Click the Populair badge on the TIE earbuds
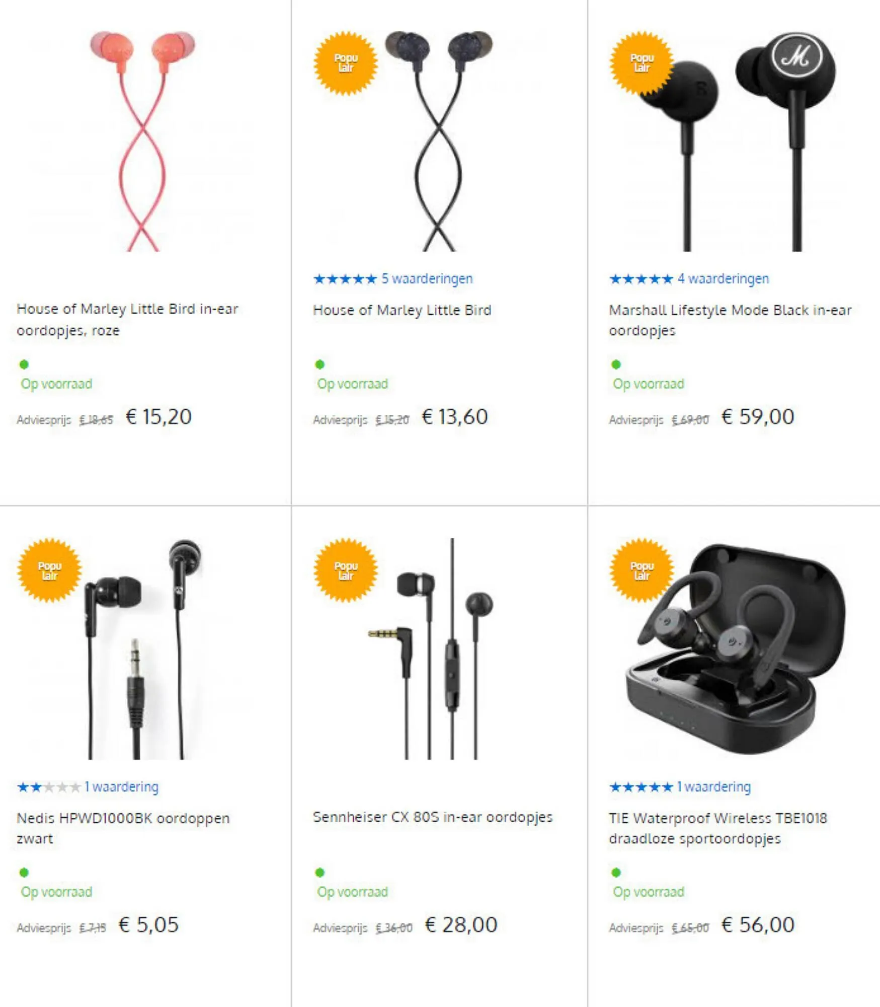 pyautogui.click(x=642, y=570)
